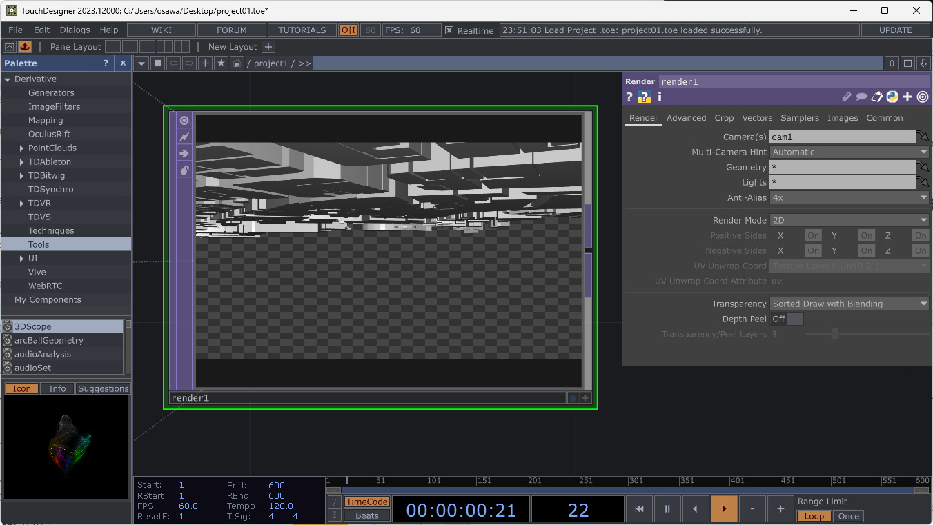Open the Anti-Alias dropdown
The width and height of the screenshot is (933, 525).
(x=849, y=197)
